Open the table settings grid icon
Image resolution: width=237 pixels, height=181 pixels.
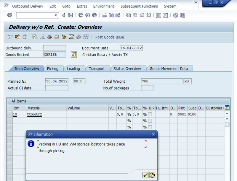click(x=227, y=108)
